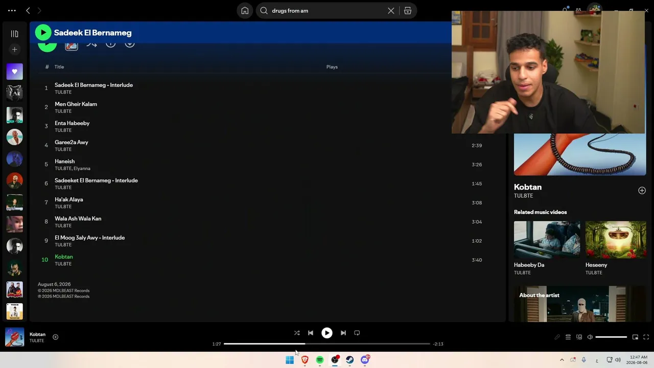Select the track 'Haneish'
The width and height of the screenshot is (654, 368).
click(64, 162)
